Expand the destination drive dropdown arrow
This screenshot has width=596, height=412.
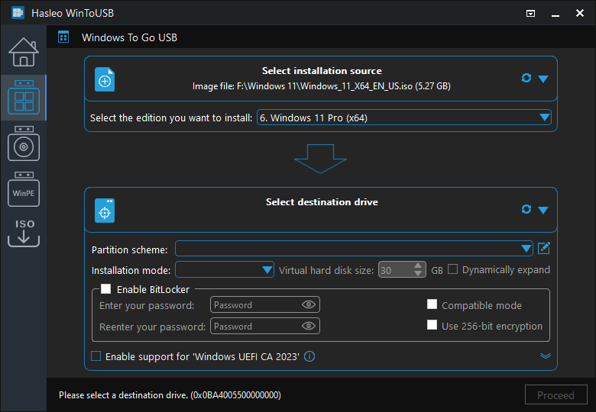(x=543, y=210)
